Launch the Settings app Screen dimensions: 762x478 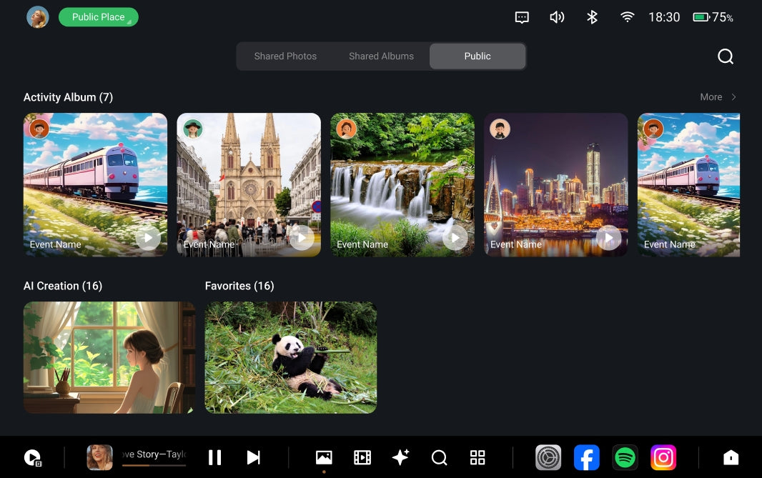coord(548,457)
